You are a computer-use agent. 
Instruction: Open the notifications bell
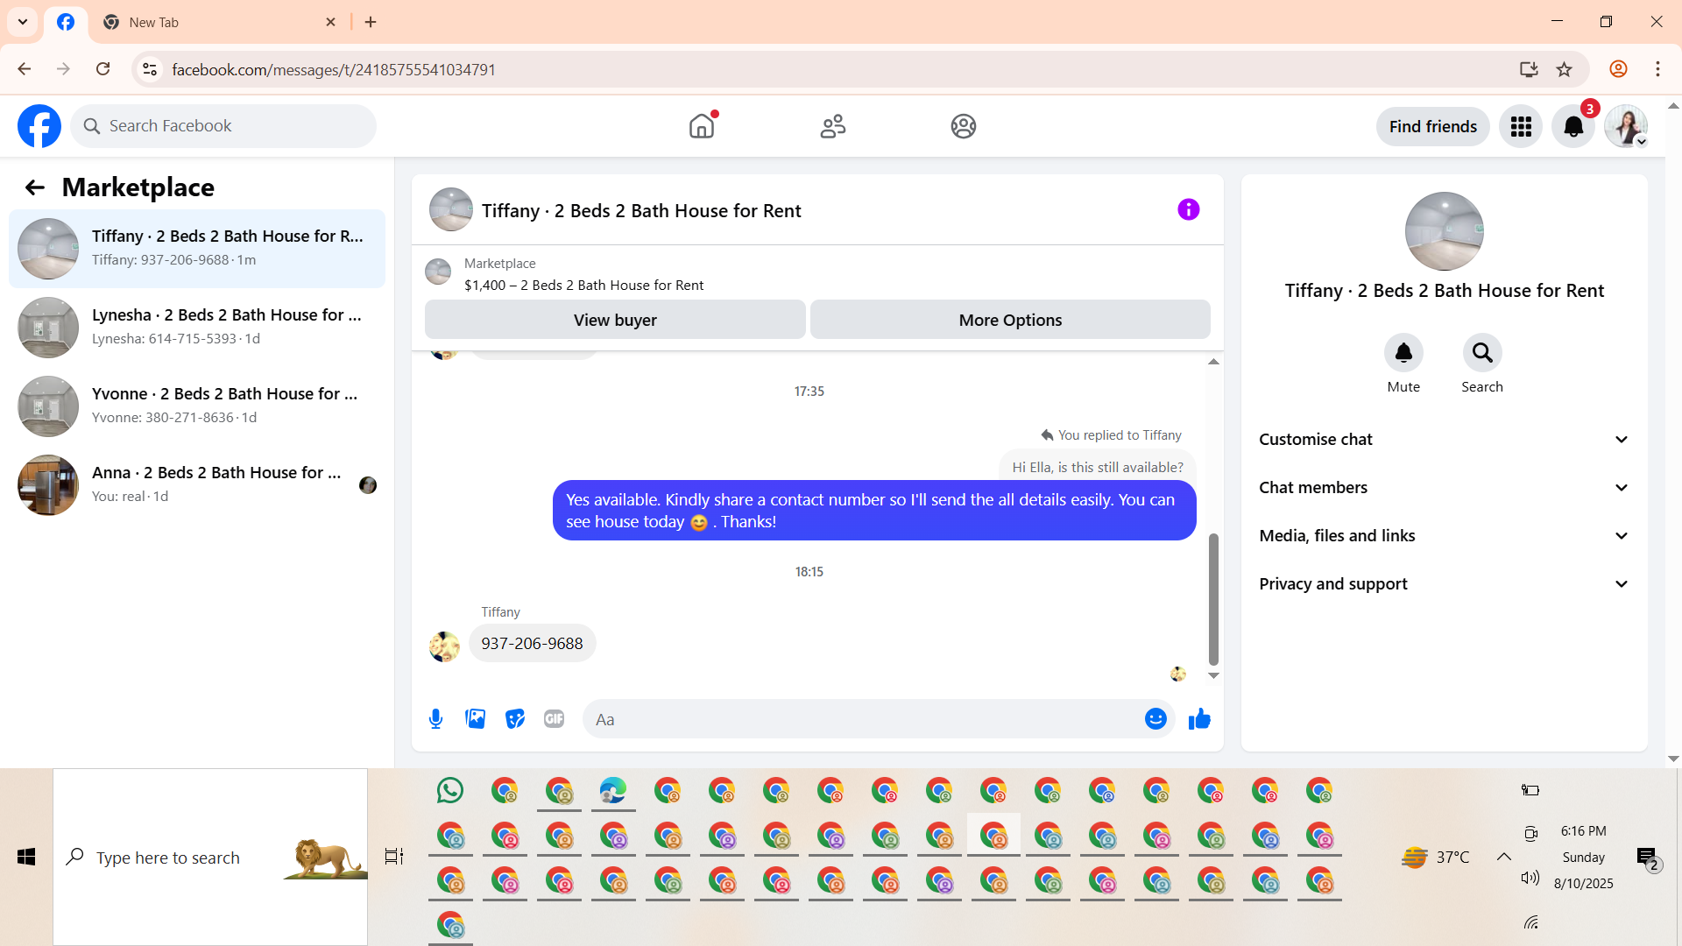(x=1573, y=127)
